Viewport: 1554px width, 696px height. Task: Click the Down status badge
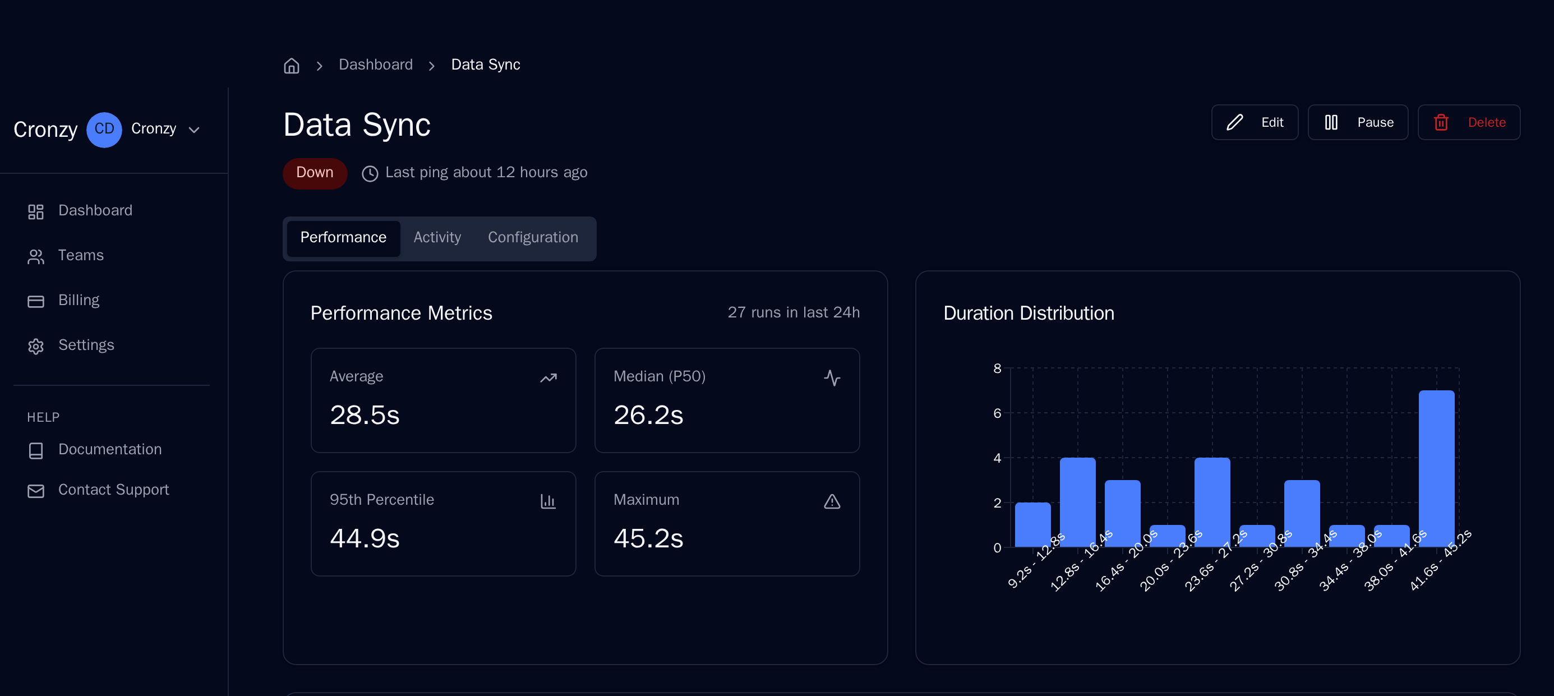[314, 173]
